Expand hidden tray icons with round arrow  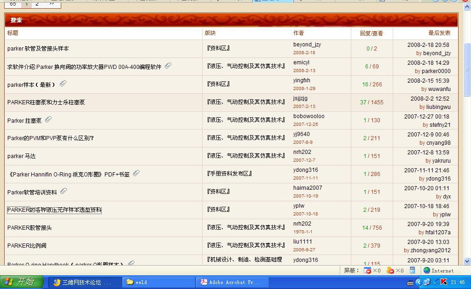coord(419,282)
